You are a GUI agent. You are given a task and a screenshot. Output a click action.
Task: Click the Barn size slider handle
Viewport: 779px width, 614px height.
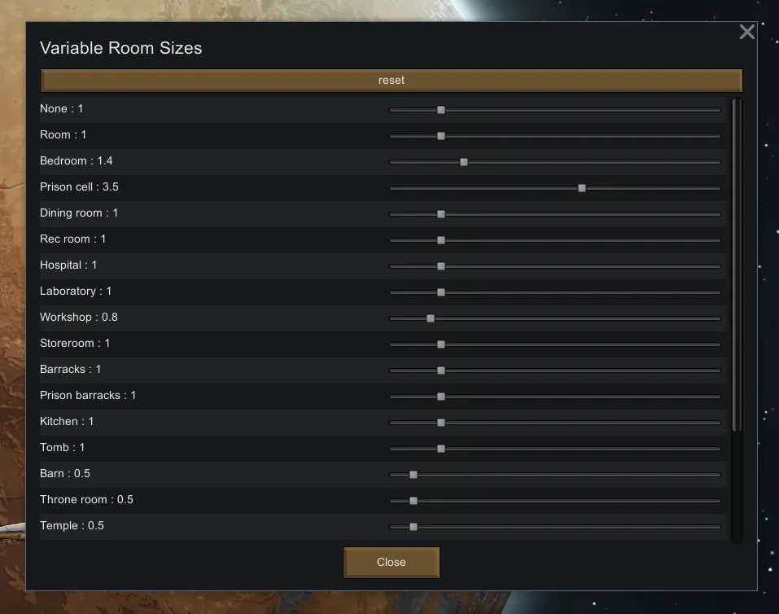(414, 475)
